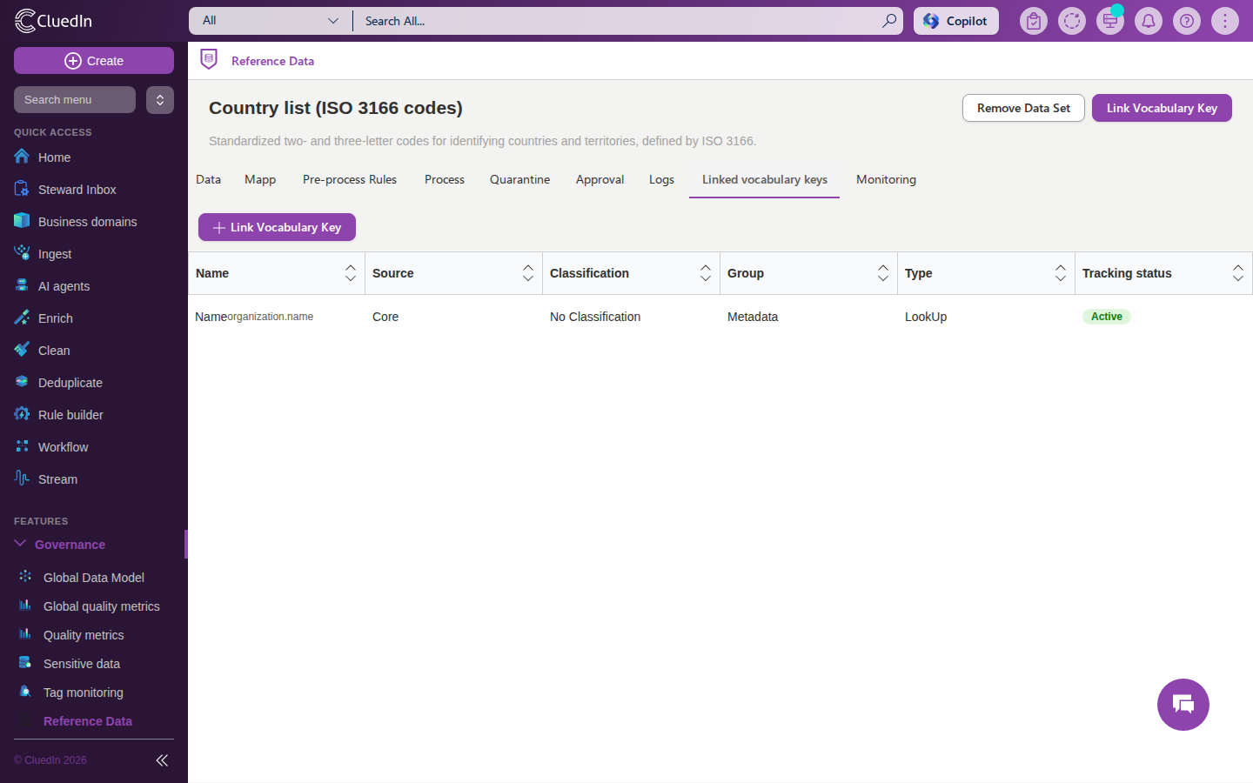This screenshot has width=1253, height=783.
Task: Click the magnifier search icon
Action: (888, 21)
